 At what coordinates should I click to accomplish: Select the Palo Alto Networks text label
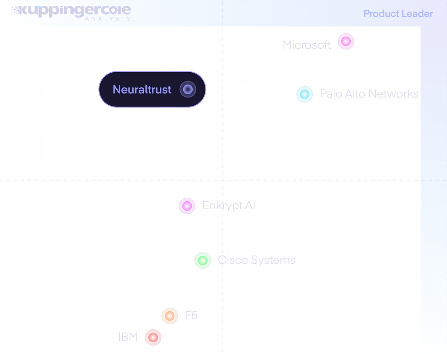click(369, 94)
